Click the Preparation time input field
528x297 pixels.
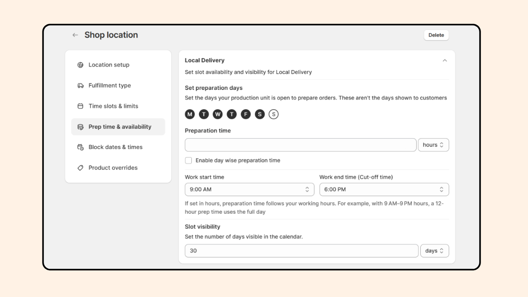301,145
